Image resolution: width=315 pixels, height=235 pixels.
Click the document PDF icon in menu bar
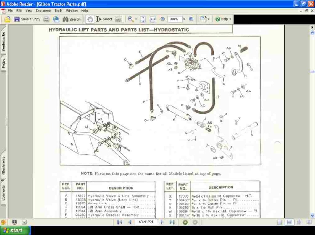[x=3, y=11]
